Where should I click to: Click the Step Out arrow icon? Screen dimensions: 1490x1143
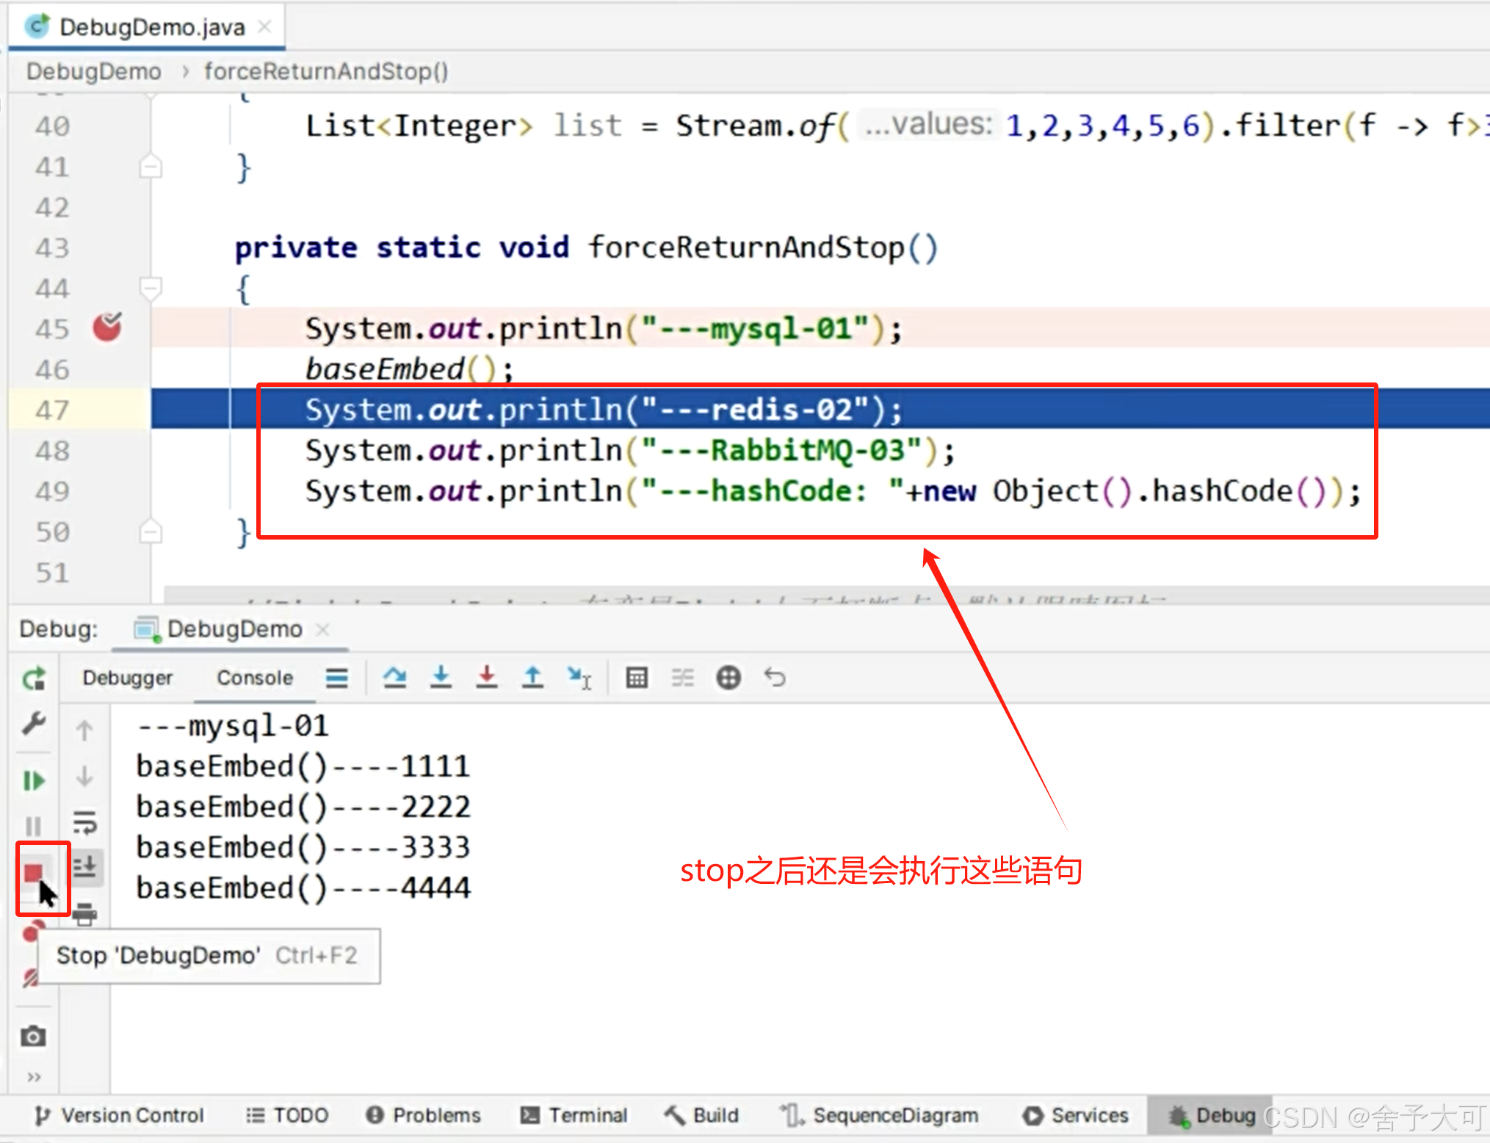(532, 677)
